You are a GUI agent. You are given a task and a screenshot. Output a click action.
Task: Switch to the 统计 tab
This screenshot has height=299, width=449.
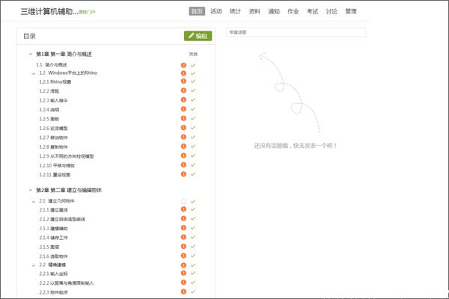(x=236, y=11)
